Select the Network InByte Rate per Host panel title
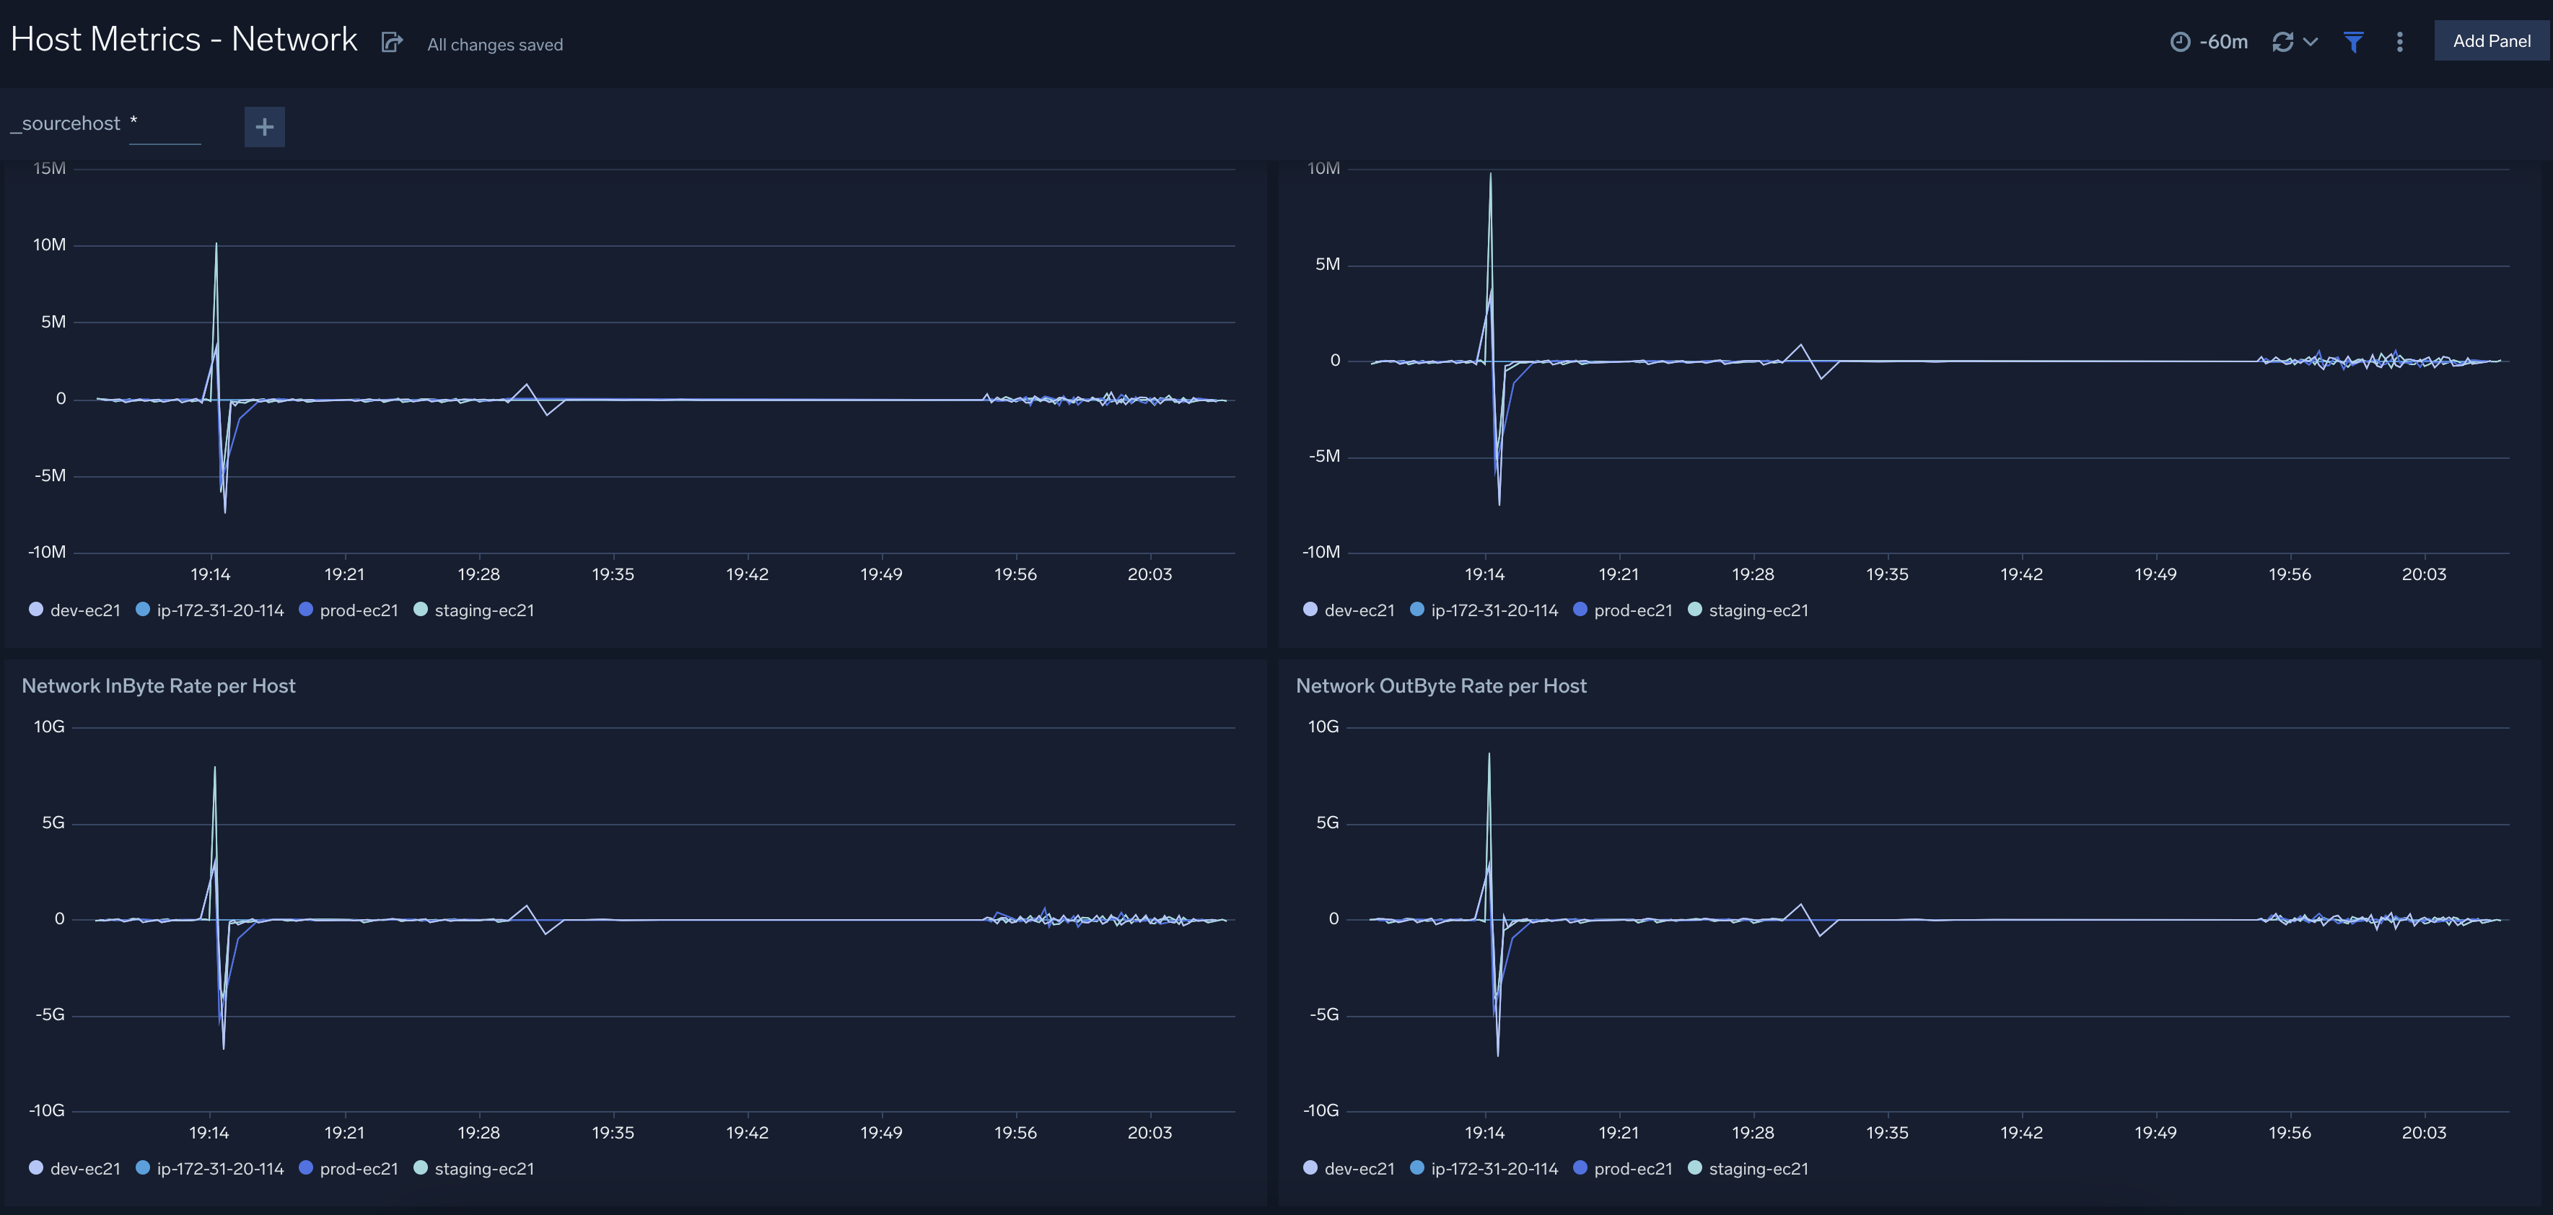The image size is (2553, 1215). tap(159, 685)
